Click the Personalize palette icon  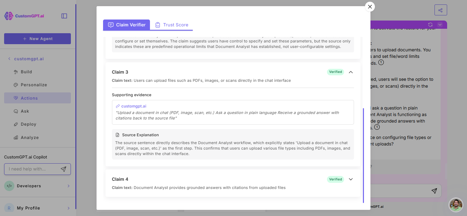point(15,85)
